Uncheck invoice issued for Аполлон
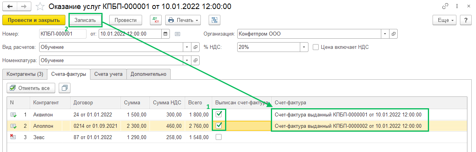 click(x=219, y=125)
